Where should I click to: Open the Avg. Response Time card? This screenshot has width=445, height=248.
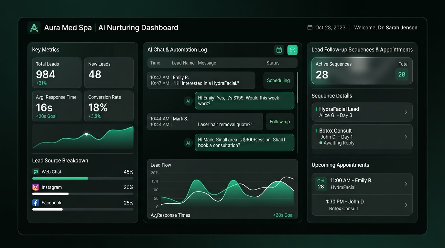57,106
